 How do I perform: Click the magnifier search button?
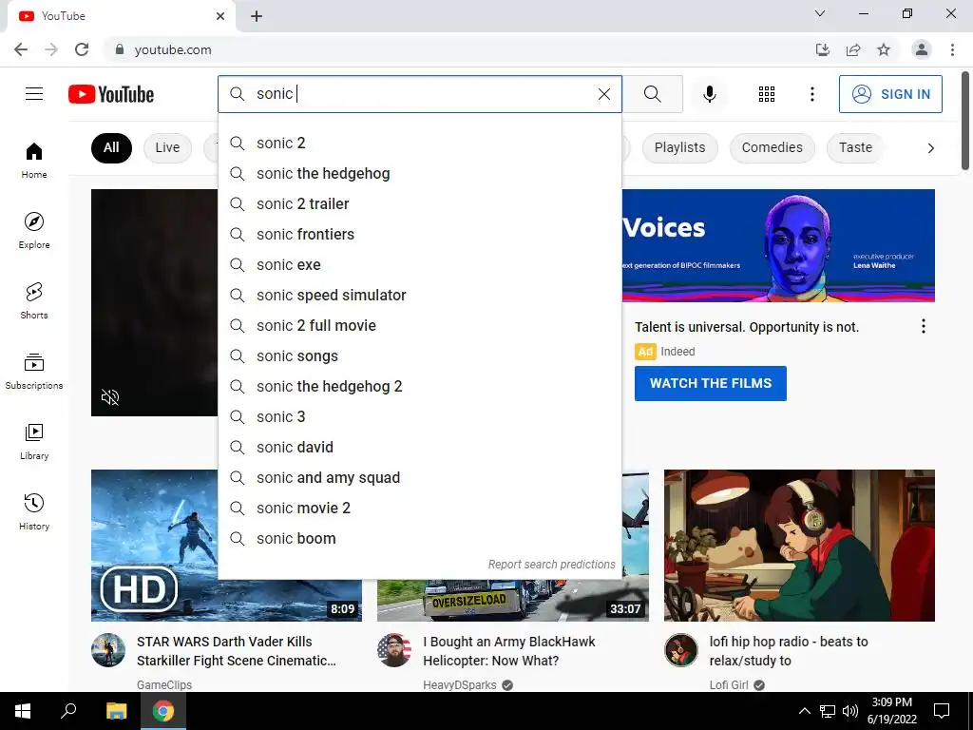[652, 94]
